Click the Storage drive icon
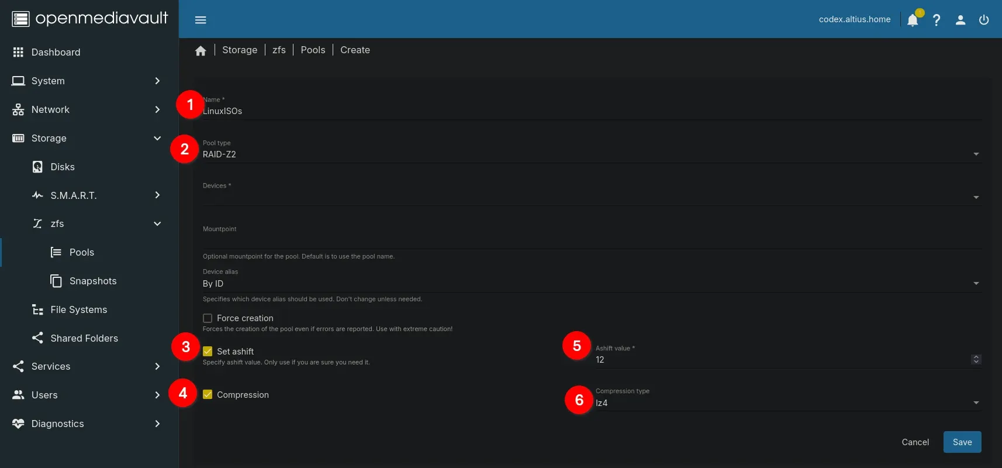This screenshot has width=1002, height=468. click(x=18, y=138)
